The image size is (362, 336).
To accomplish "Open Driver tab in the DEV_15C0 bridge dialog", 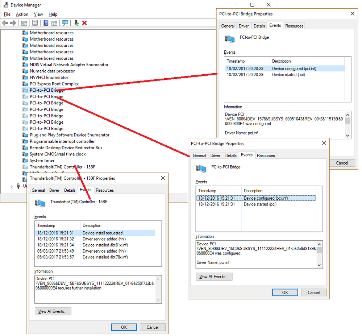I will coord(215,155).
